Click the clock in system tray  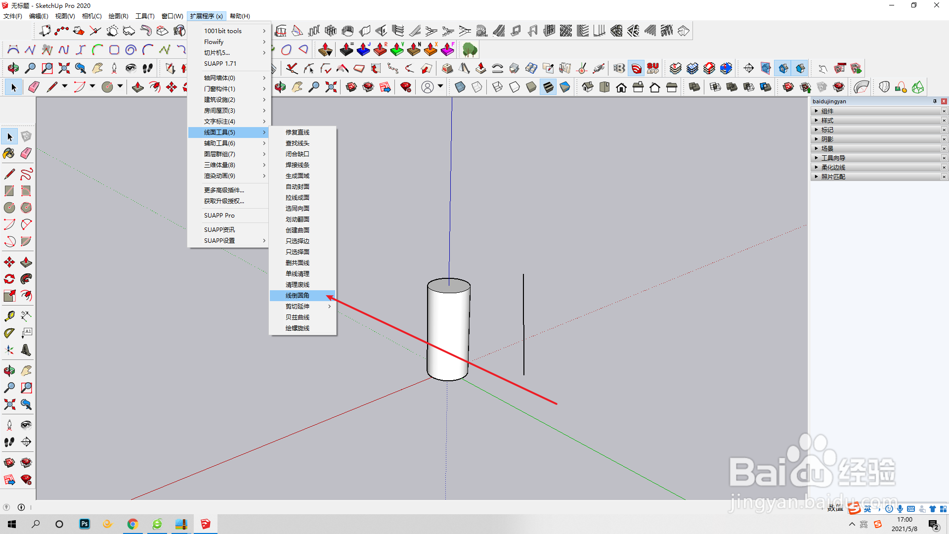[904, 524]
